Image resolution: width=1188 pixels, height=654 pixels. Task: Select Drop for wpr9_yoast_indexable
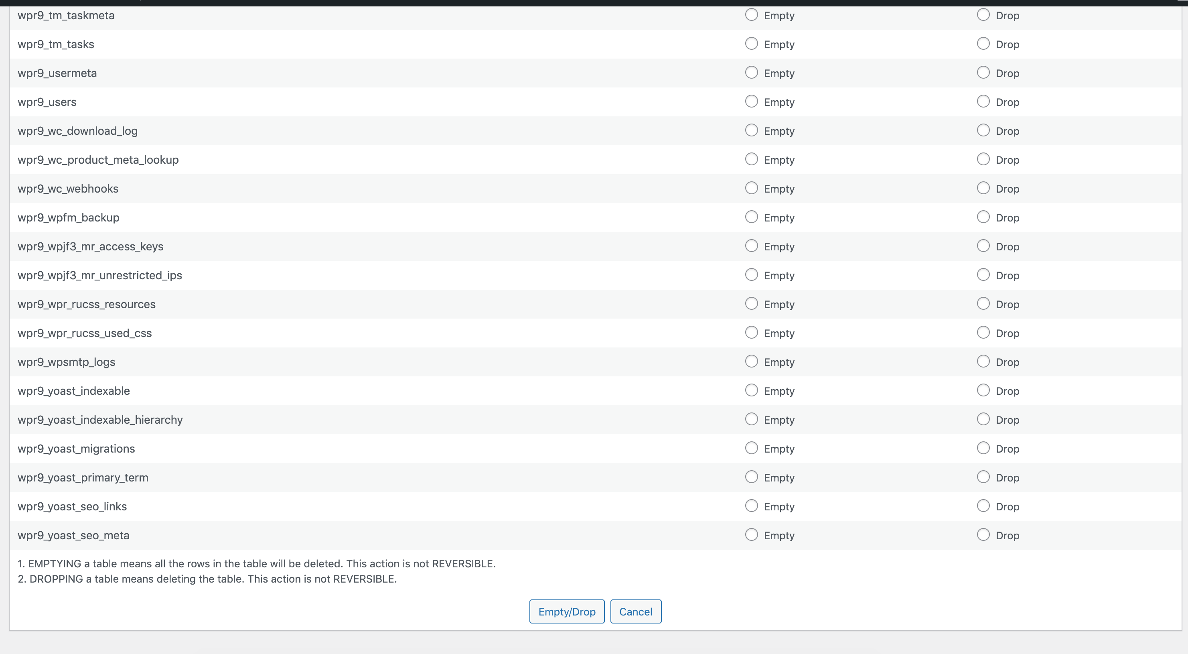point(983,390)
